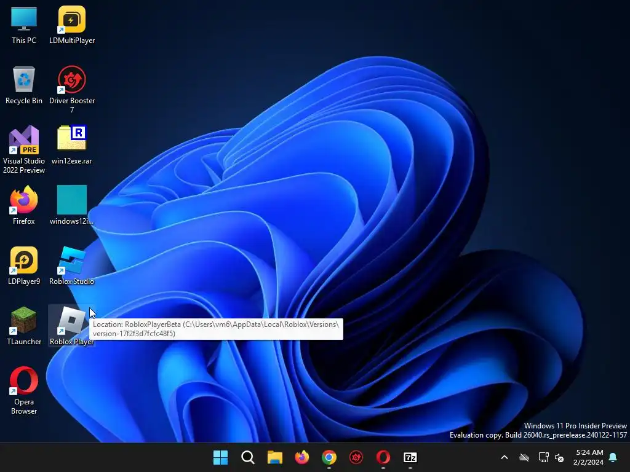This screenshot has height=472, width=630.
Task: Switch to 7-Zip in the taskbar
Action: [x=410, y=457]
